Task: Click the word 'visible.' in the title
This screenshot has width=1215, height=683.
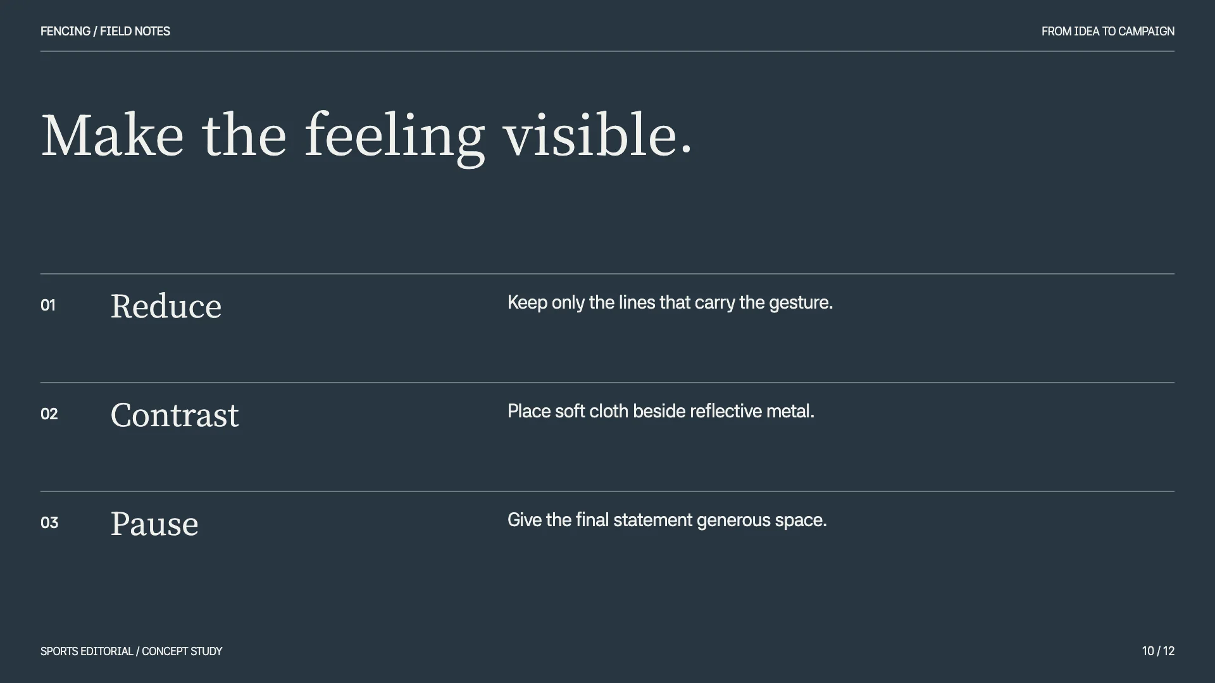Action: point(597,135)
